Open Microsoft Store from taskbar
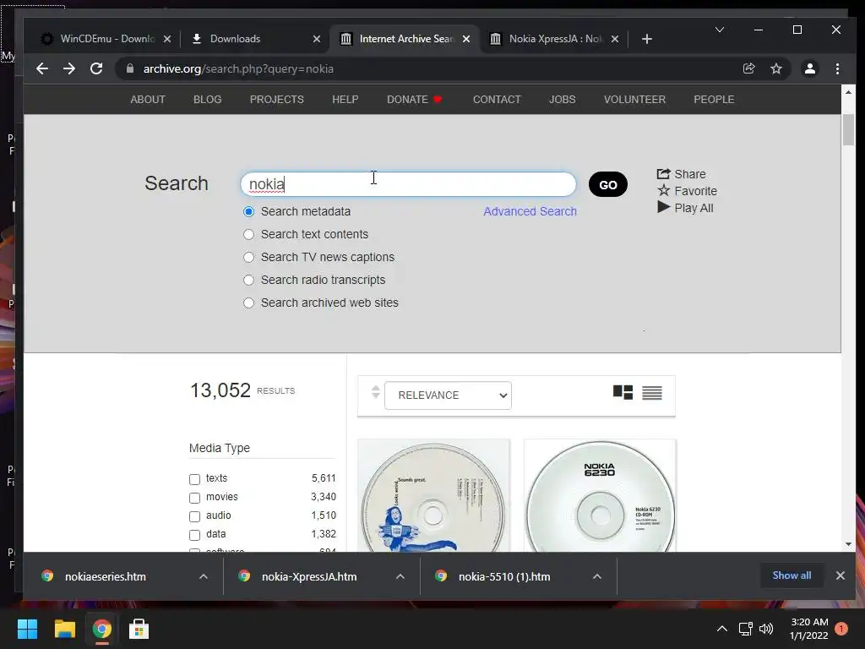Image resolution: width=865 pixels, height=649 pixels. click(x=139, y=629)
